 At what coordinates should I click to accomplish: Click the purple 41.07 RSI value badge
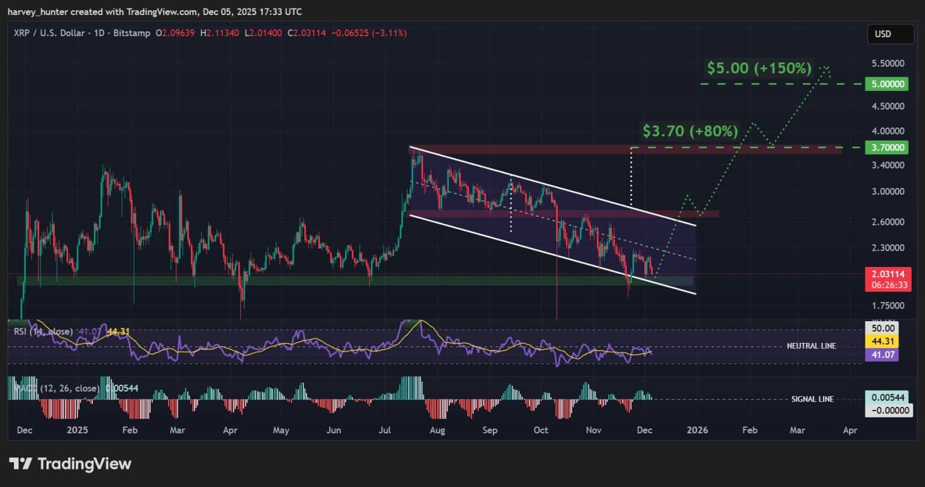(x=882, y=355)
